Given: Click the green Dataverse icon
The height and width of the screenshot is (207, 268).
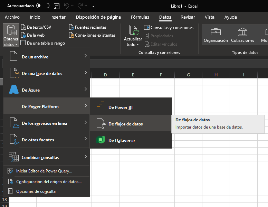Looking at the screenshot, I should (100, 140).
